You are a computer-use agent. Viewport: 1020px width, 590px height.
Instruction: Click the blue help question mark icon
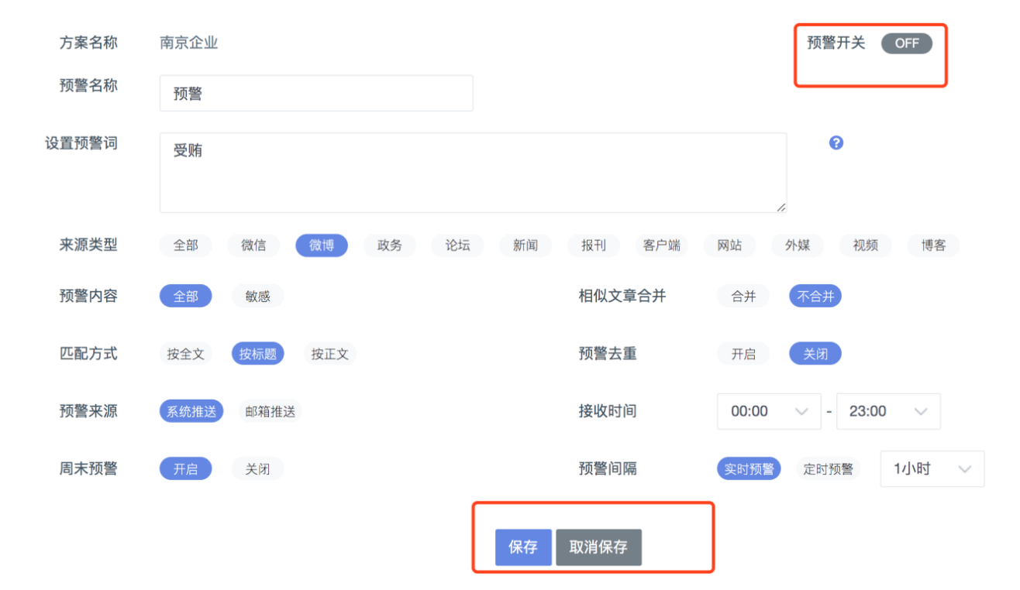pos(836,142)
